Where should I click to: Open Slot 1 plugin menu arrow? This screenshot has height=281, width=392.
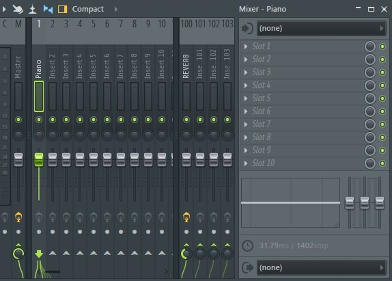tap(246, 46)
